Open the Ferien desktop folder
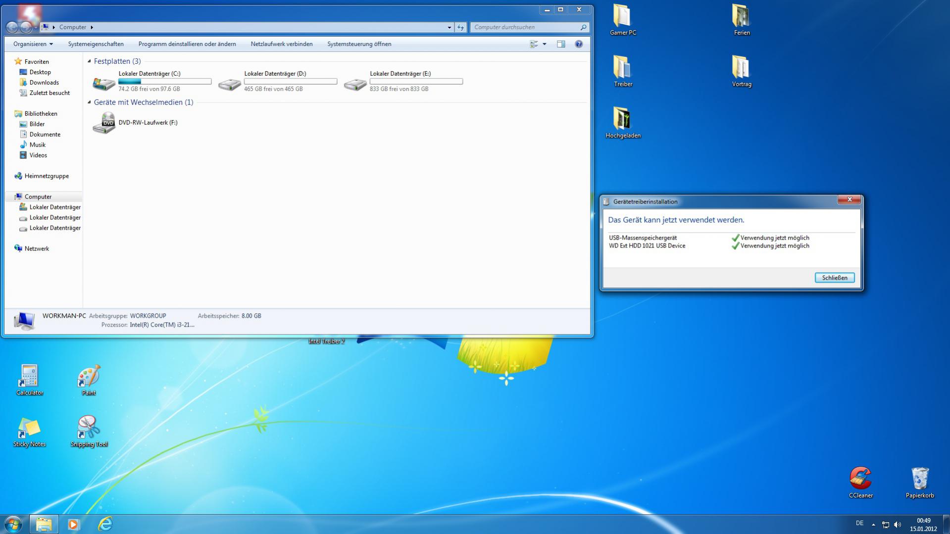 coord(742,20)
